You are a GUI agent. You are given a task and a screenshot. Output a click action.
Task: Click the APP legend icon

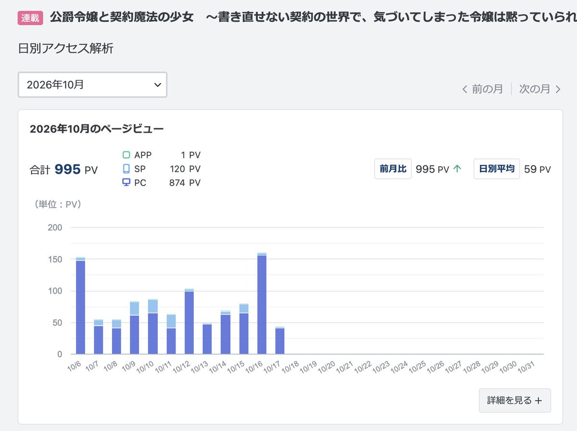pos(126,155)
